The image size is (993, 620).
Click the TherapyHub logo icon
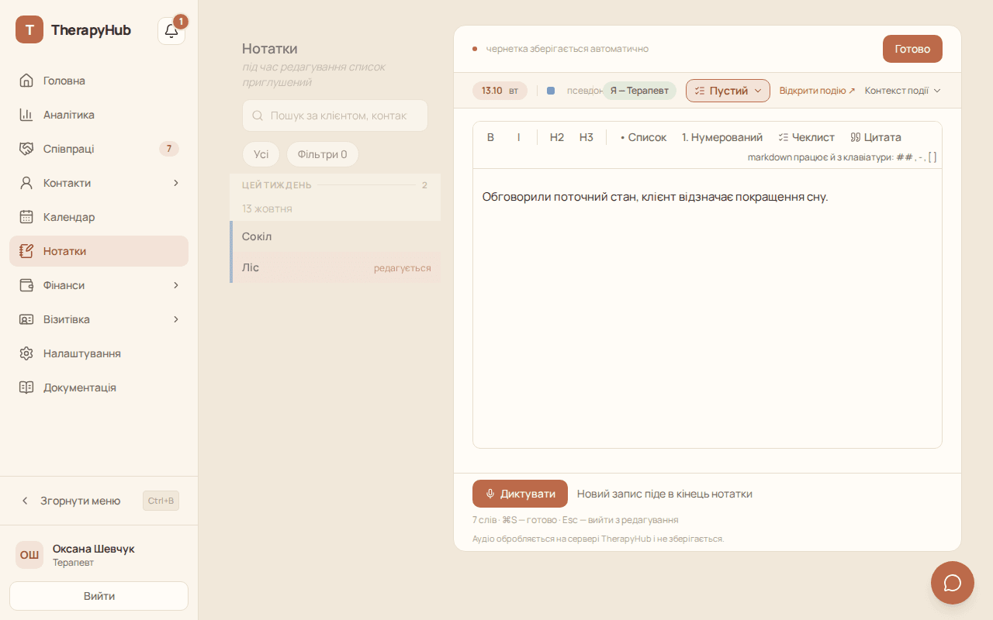coord(29,30)
